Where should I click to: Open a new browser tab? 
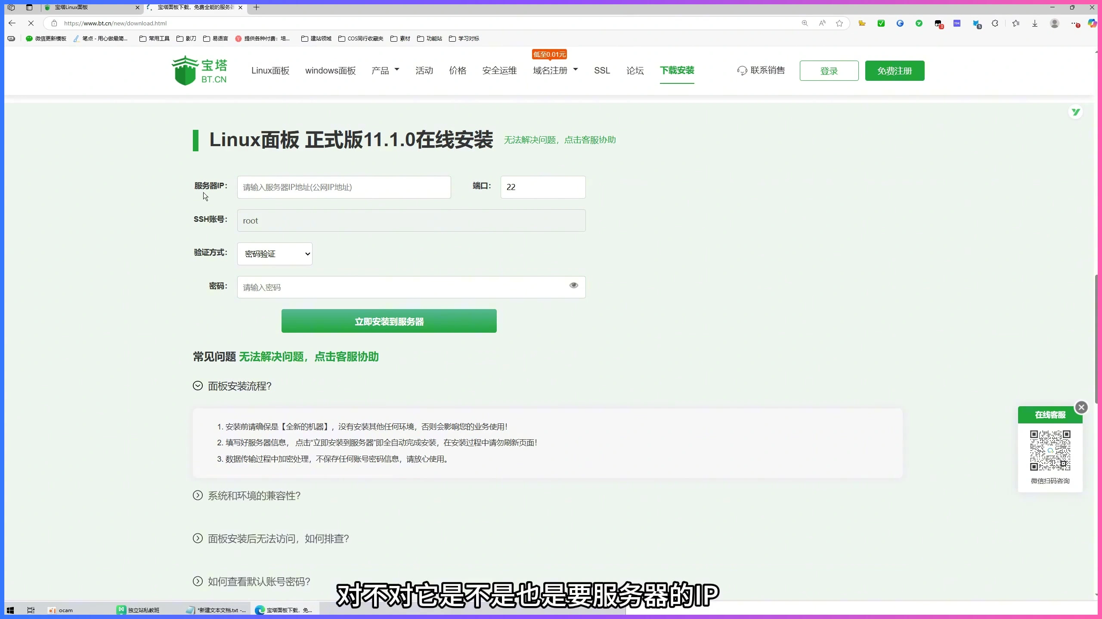(x=256, y=7)
